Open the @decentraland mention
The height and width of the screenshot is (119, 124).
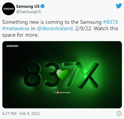55,28
